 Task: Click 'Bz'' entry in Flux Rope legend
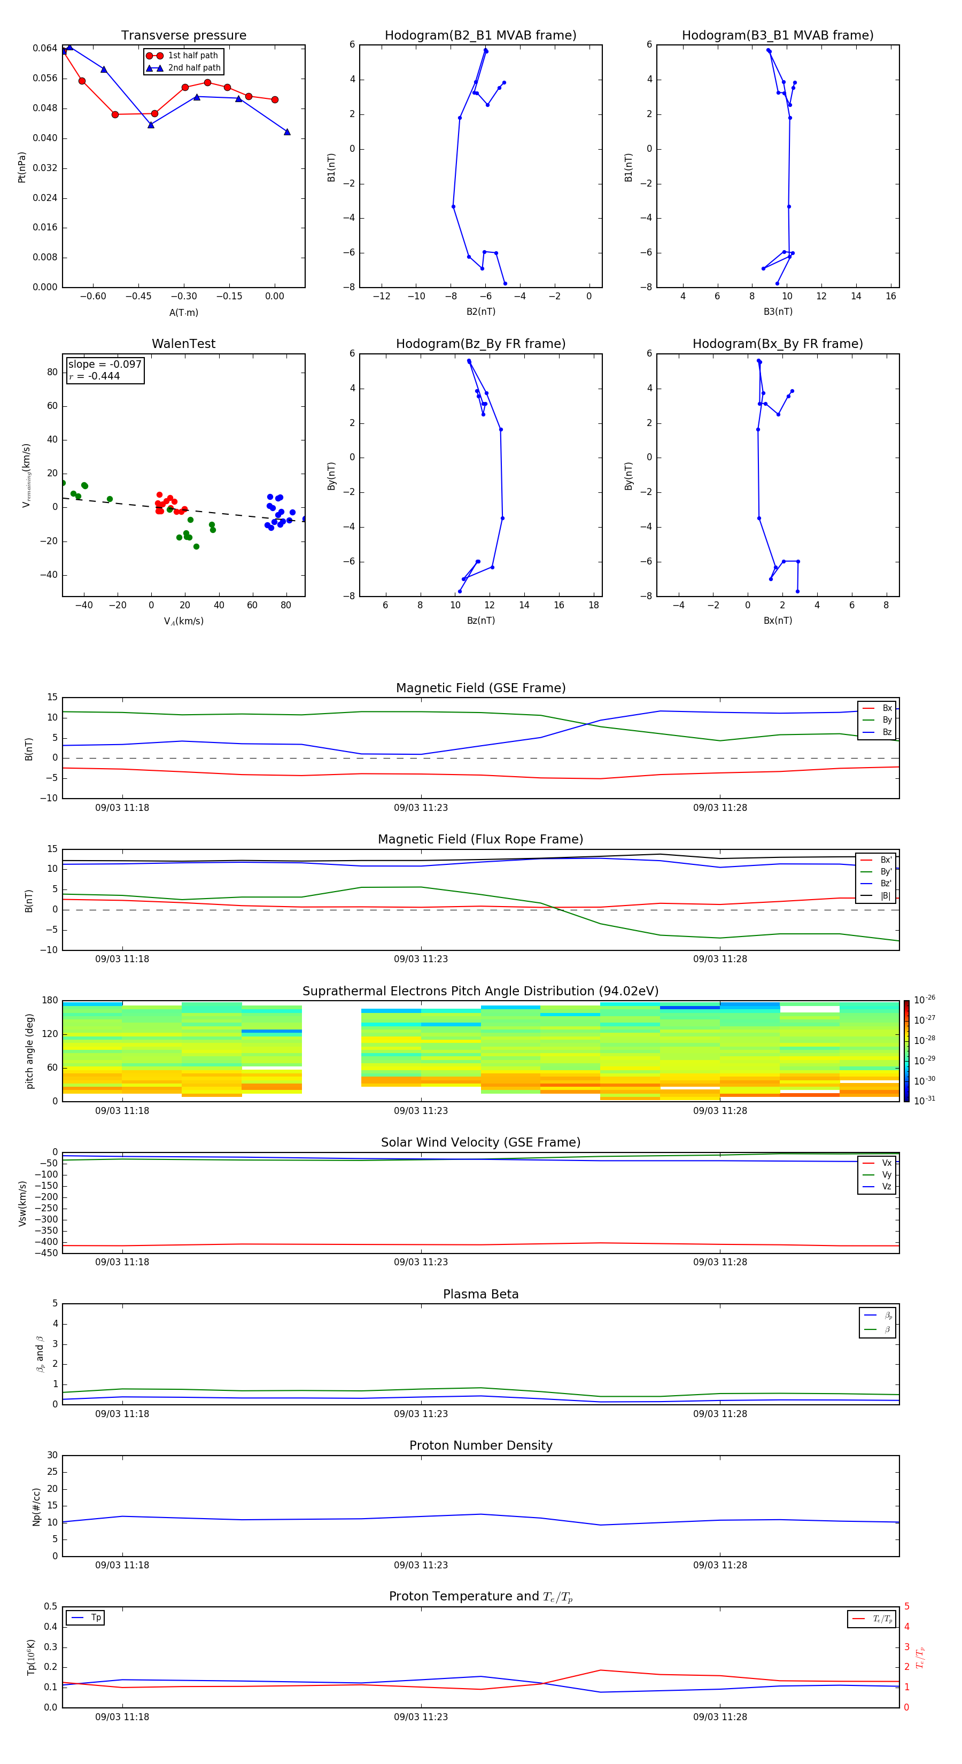pos(876,884)
